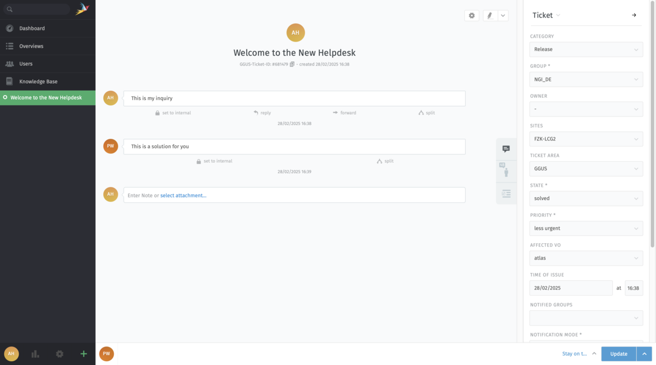Screen dimensions: 656x365
Task: Click the Update button
Action: pos(619,354)
